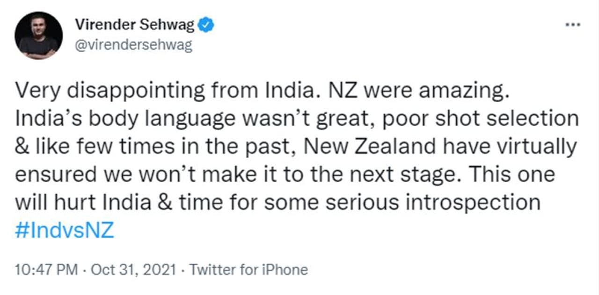The image size is (599, 295).
Task: Open the three-dot more options menu
Action: click(x=572, y=25)
